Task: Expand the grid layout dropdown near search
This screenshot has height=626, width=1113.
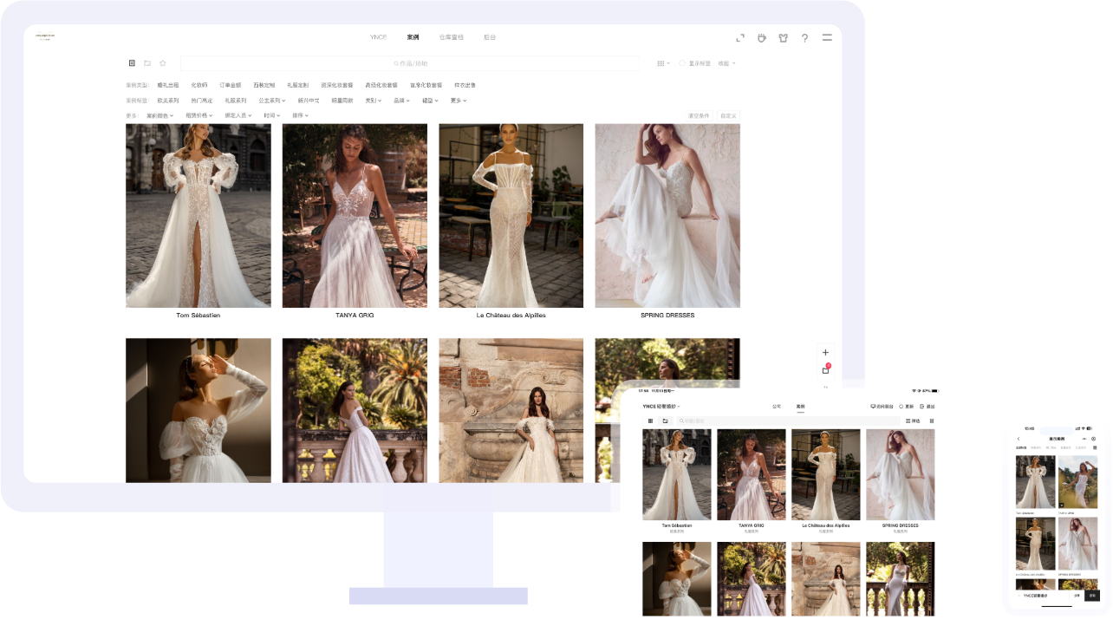Action: tap(663, 63)
